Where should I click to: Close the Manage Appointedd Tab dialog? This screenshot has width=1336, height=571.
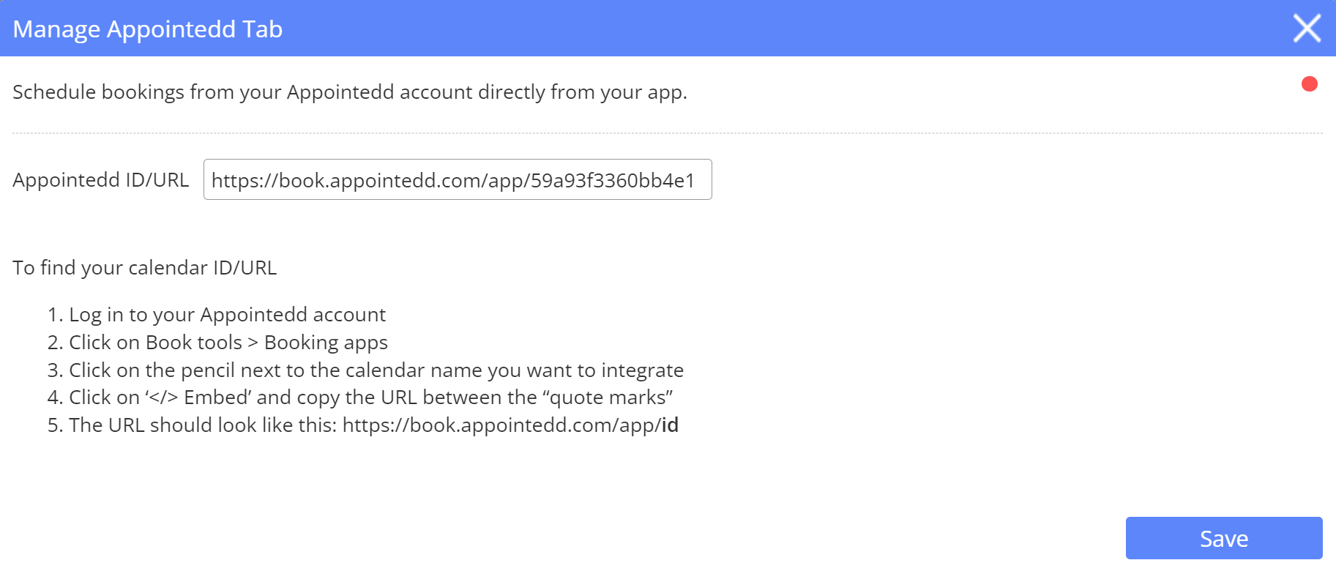click(1307, 29)
